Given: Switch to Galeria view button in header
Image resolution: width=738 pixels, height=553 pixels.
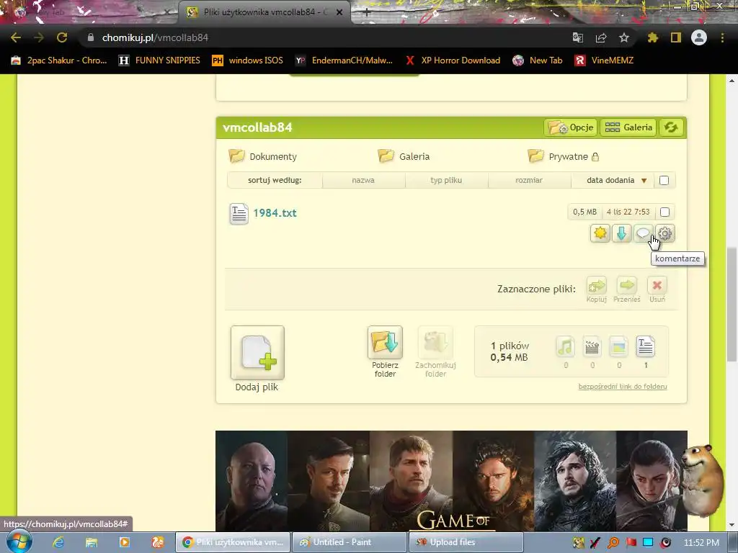Looking at the screenshot, I should 628,127.
